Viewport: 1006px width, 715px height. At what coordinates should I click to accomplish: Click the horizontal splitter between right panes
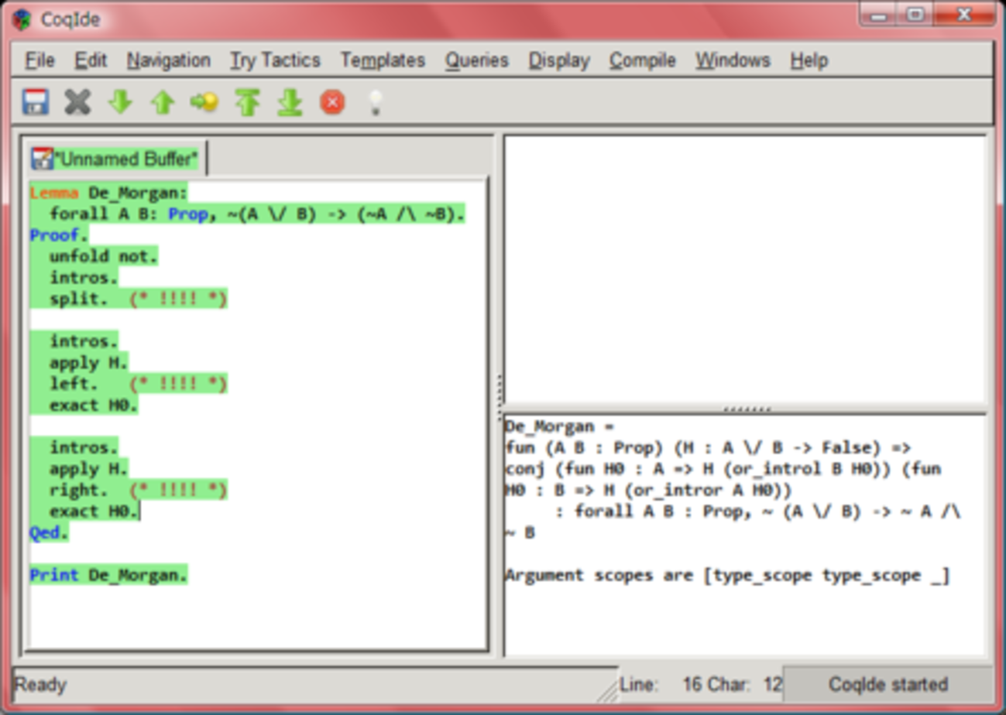coord(746,409)
